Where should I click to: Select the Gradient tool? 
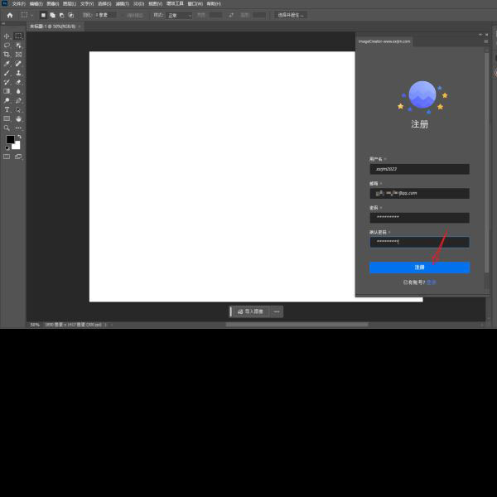pos(7,91)
